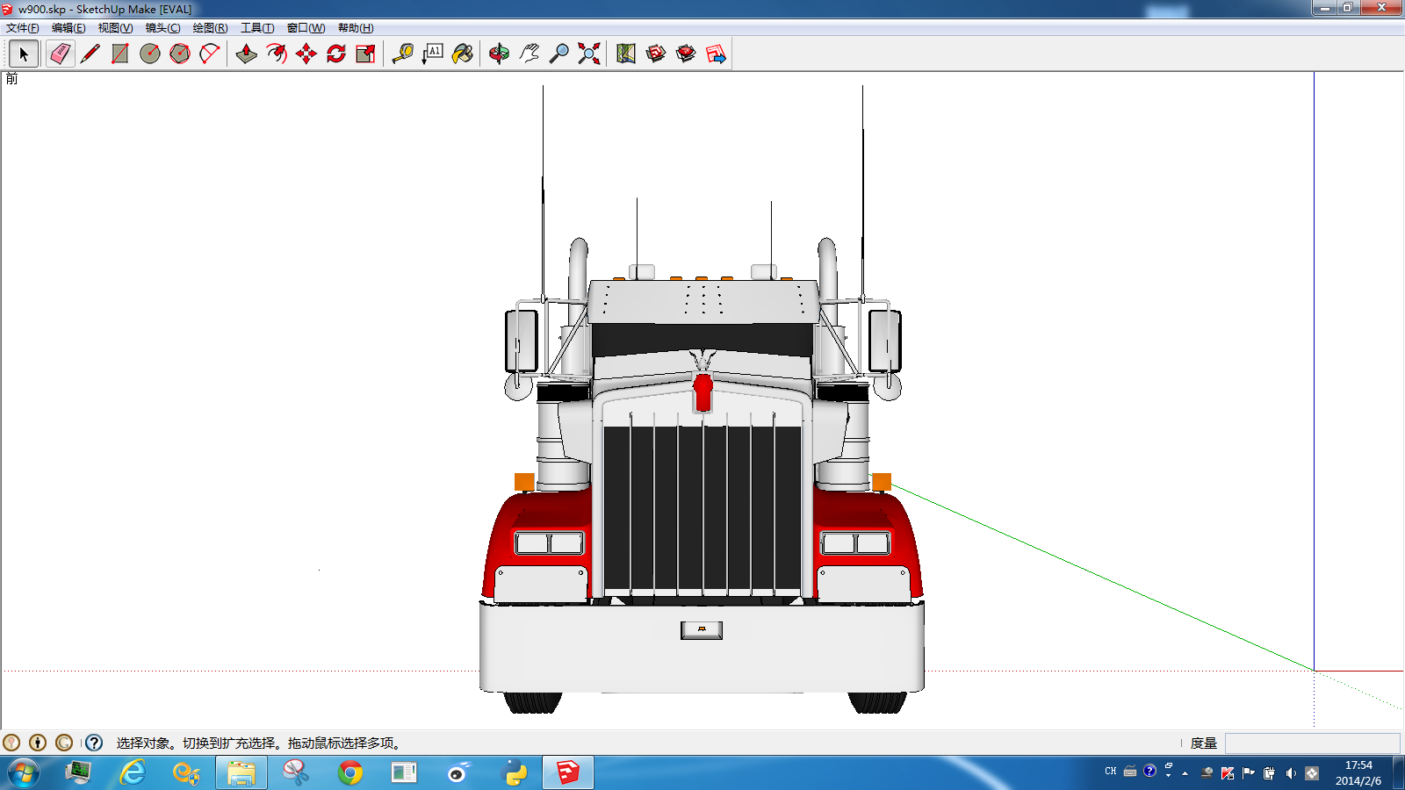Click the 前 front view label
The height and width of the screenshot is (790, 1405).
point(11,79)
